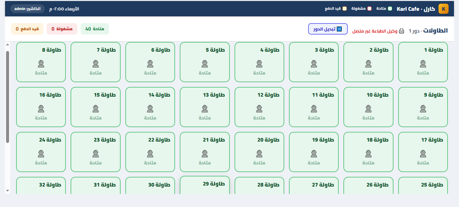The height and width of the screenshot is (207, 459).
Task: Click the orange قيد الدفع 0 counter badge
Action: coord(27,29)
